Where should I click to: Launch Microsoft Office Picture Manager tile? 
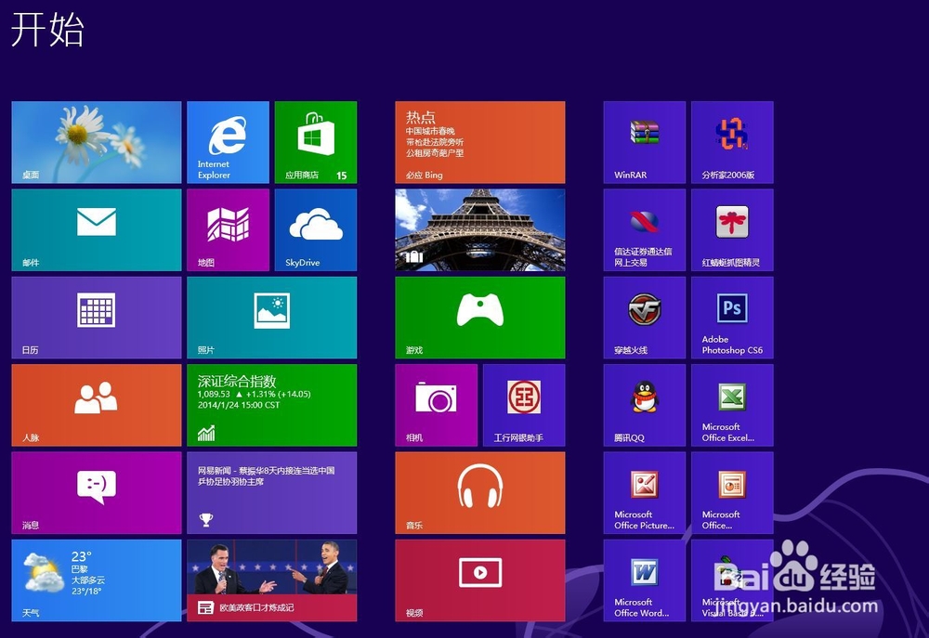coord(645,493)
